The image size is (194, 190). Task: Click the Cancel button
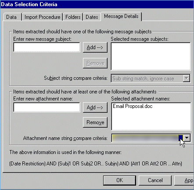[x=155, y=180]
